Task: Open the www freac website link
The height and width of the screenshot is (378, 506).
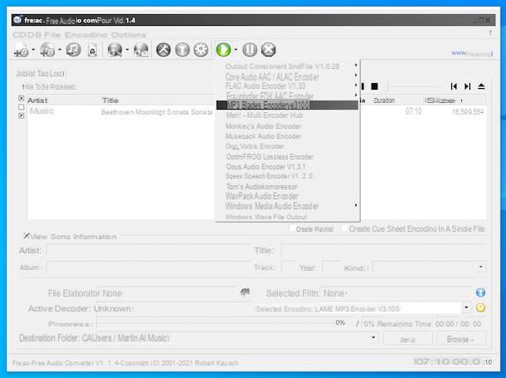Action: (x=472, y=53)
